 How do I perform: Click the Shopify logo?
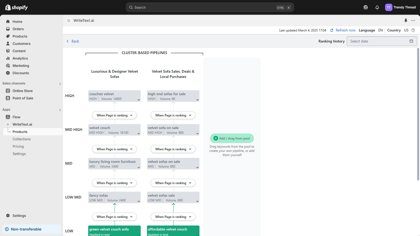point(16,7)
